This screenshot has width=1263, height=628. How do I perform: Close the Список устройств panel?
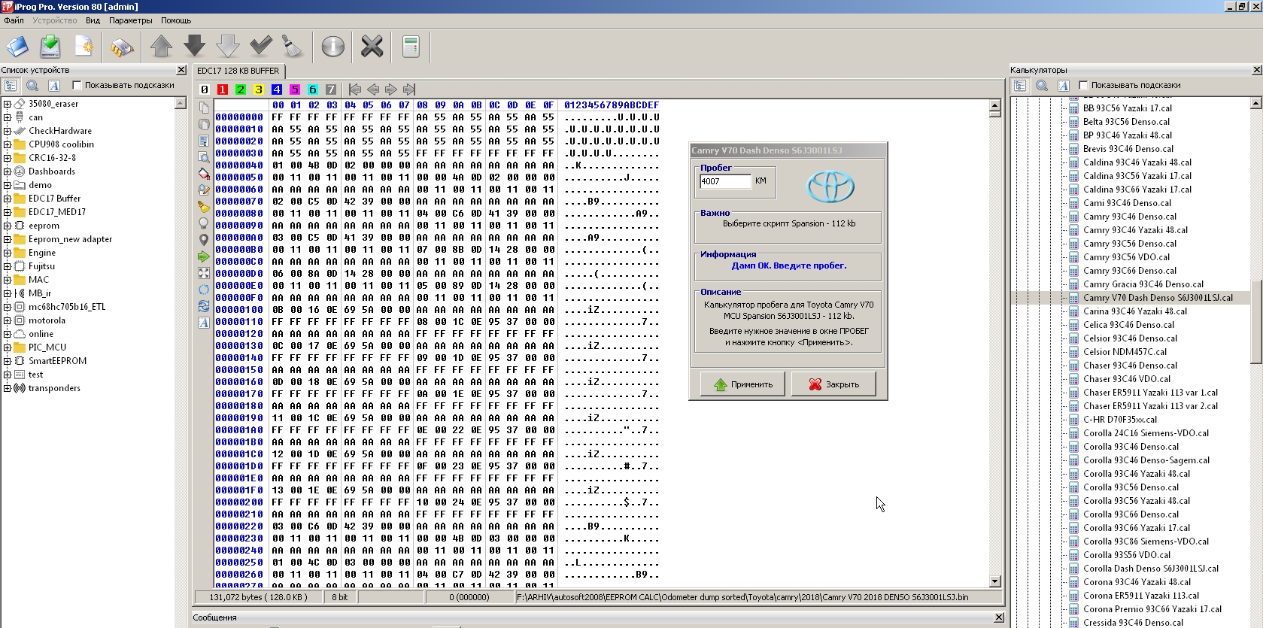pos(181,70)
